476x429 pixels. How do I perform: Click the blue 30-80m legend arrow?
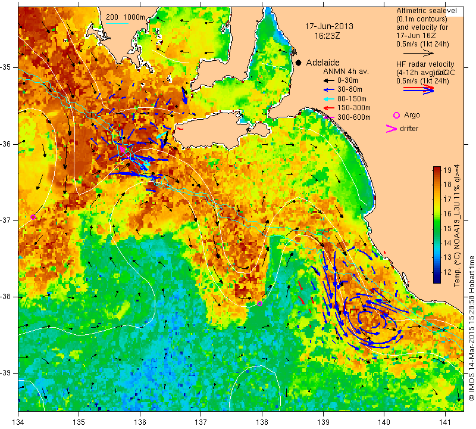pyautogui.click(x=328, y=90)
